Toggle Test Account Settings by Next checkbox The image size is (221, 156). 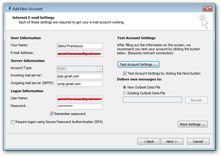pyautogui.click(x=124, y=73)
